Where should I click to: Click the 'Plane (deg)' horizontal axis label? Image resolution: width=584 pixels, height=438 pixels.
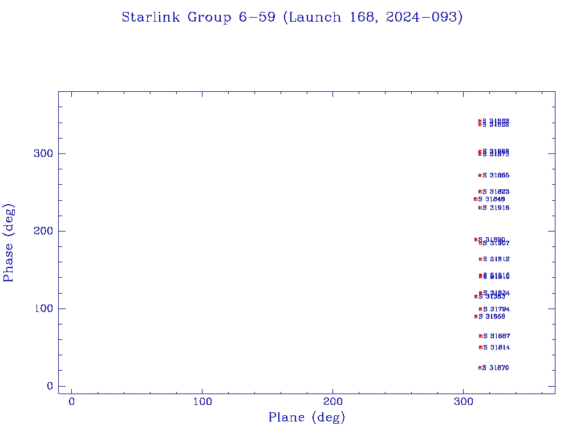click(307, 417)
